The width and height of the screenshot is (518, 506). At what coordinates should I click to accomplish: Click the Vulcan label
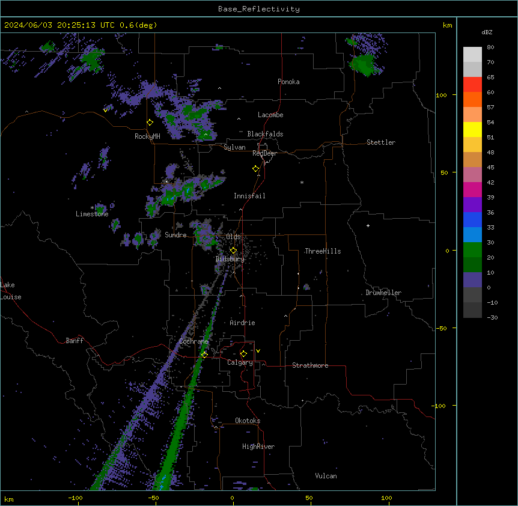326,476
